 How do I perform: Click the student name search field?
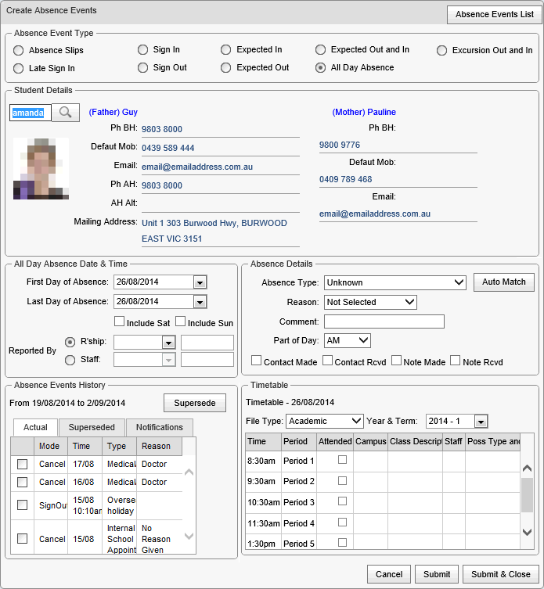click(30, 113)
